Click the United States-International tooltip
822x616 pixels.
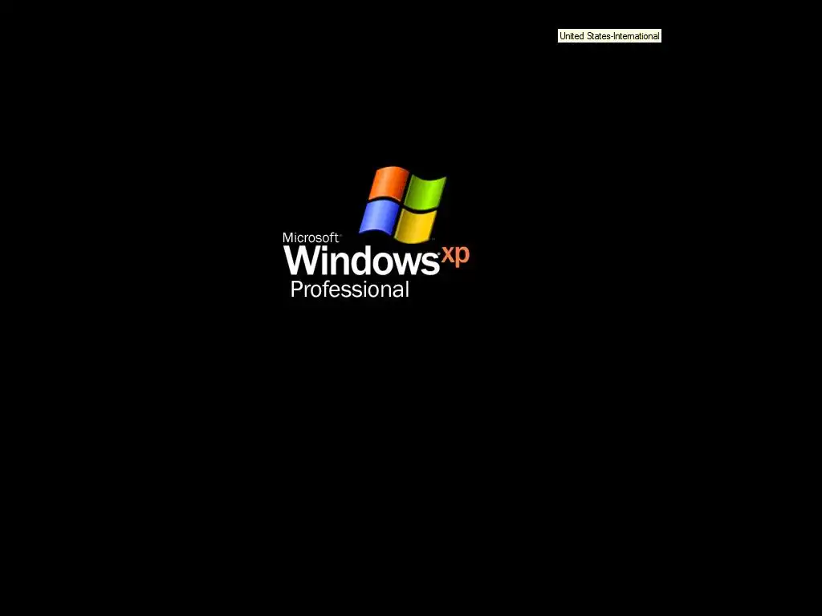609,36
